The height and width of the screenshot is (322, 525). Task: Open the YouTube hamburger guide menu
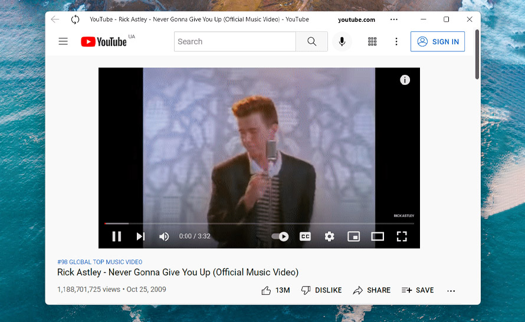[x=63, y=41]
